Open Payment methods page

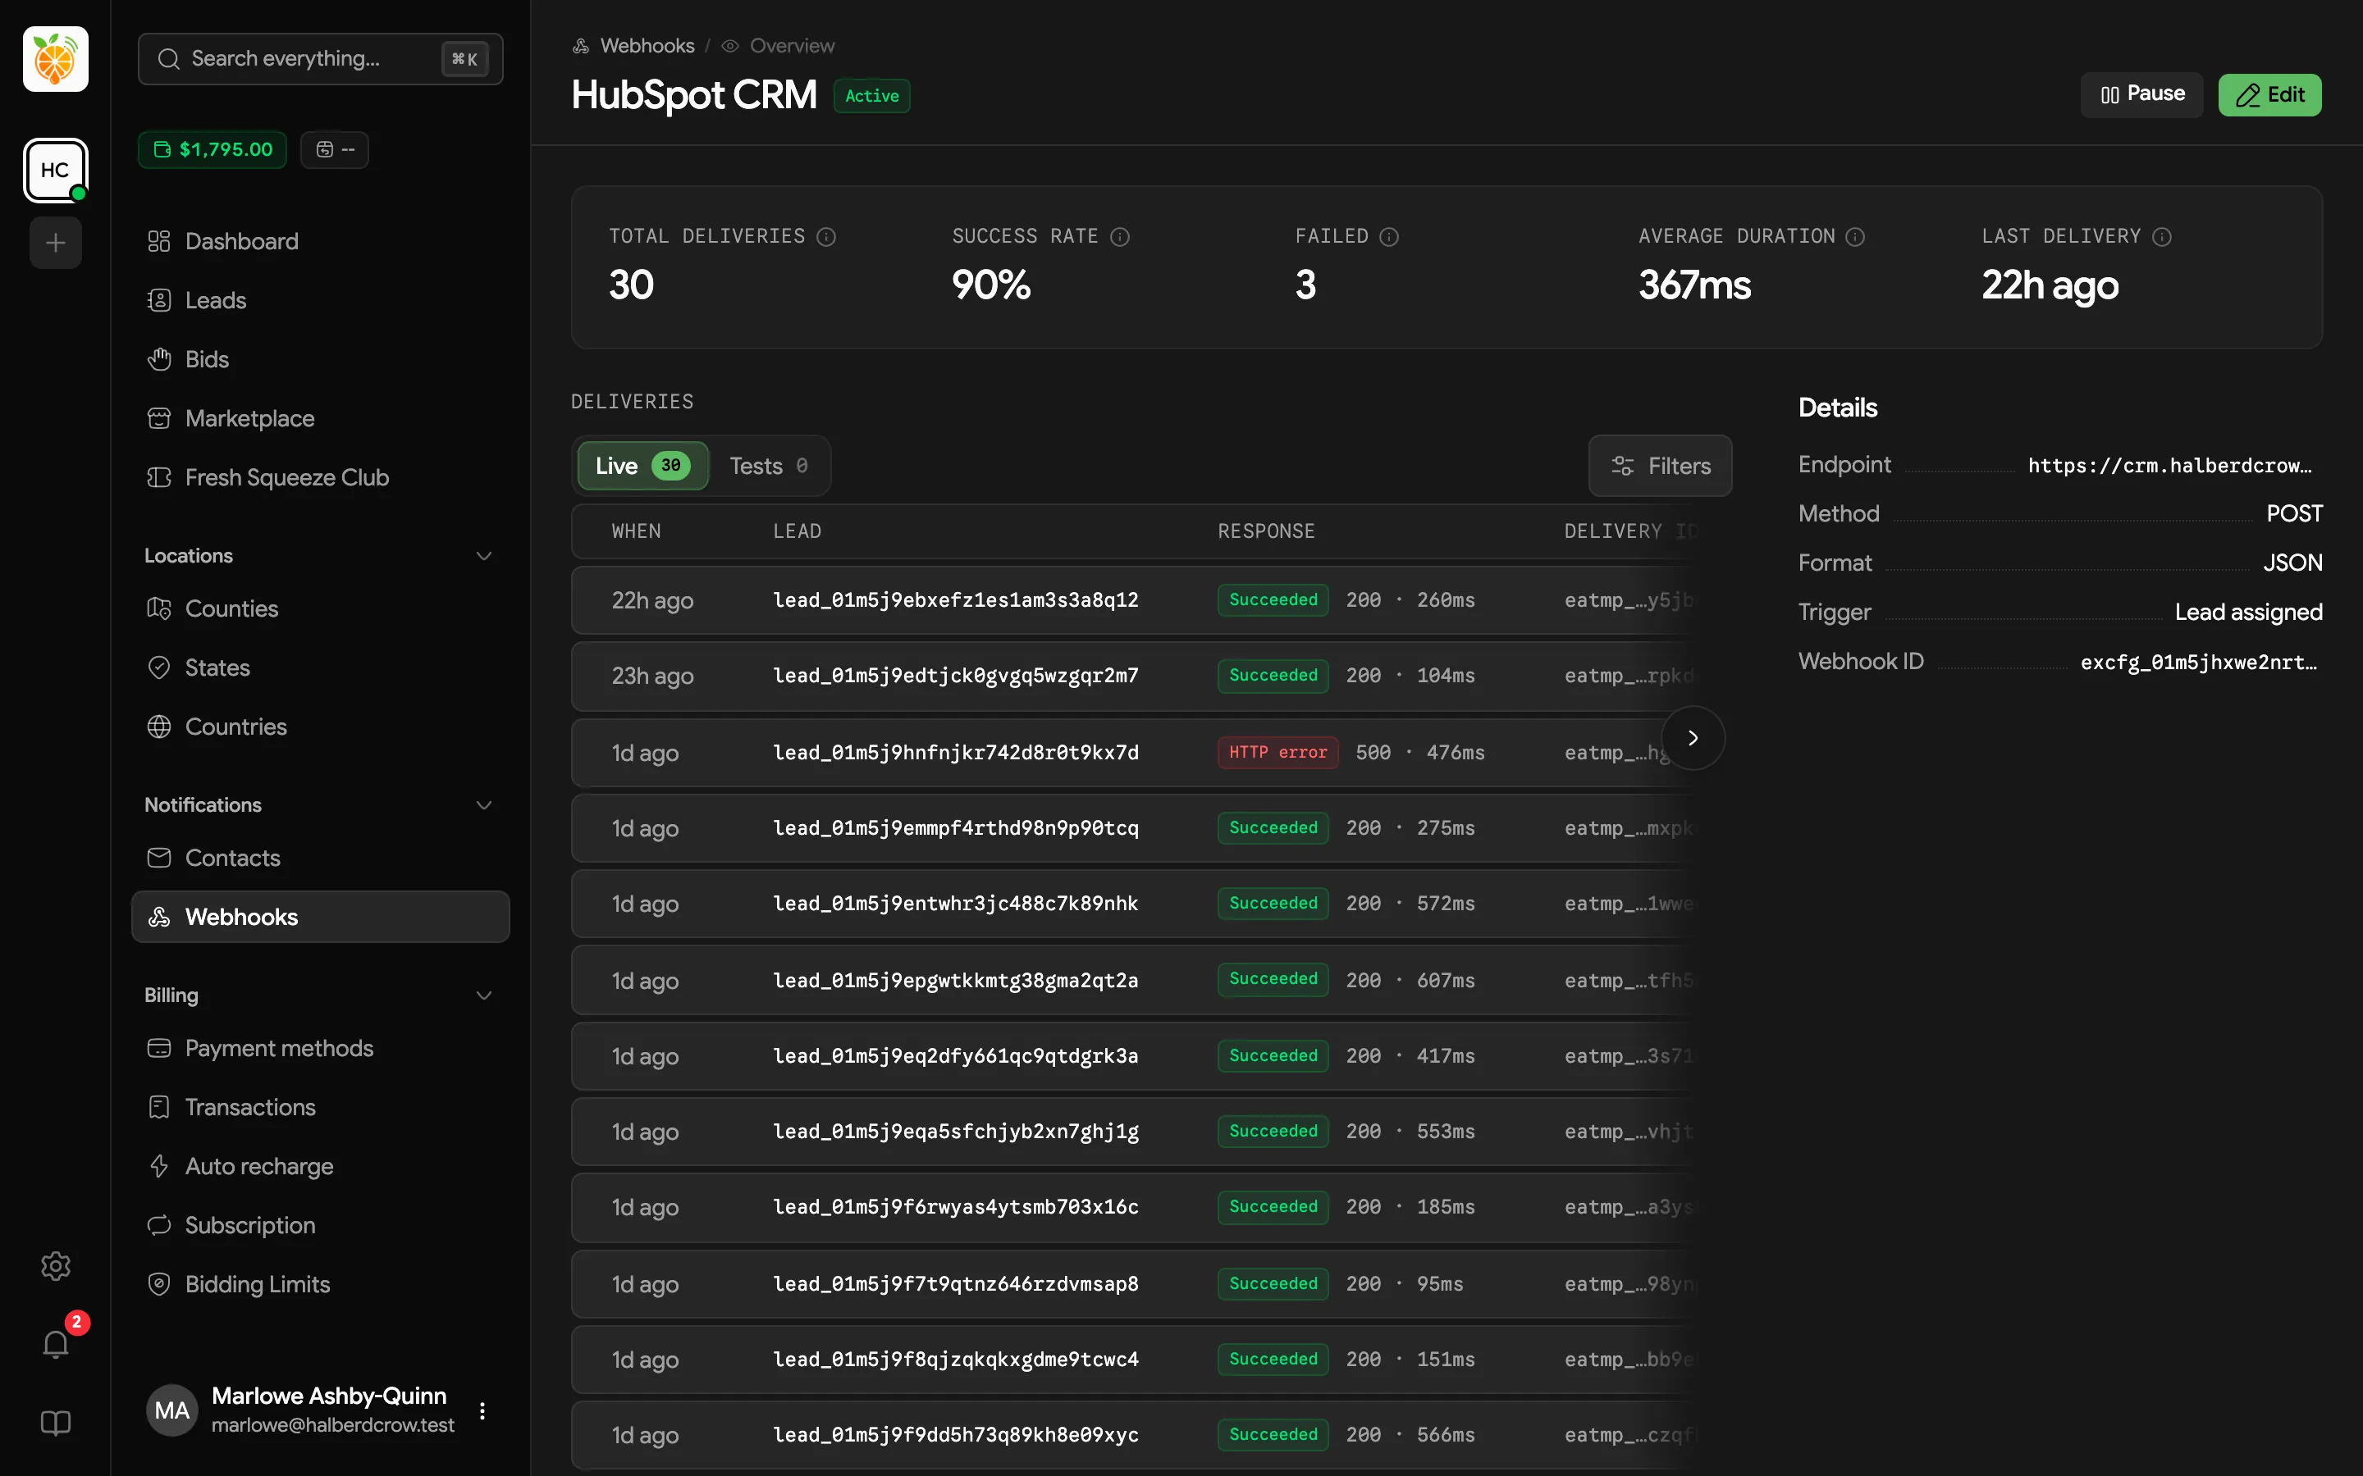320,1047
